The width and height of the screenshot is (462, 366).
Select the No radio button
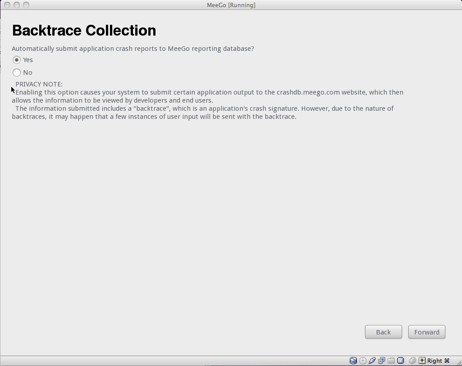click(x=17, y=72)
